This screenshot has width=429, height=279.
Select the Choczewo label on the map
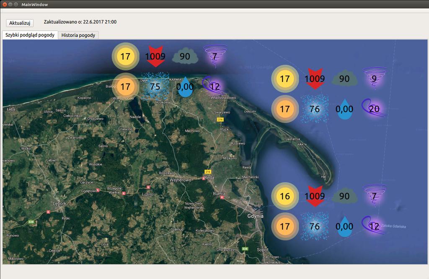click(x=95, y=119)
